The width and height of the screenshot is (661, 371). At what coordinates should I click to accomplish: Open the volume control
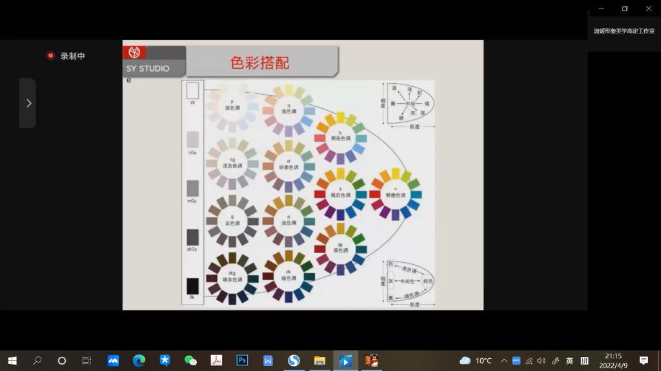[541, 361]
